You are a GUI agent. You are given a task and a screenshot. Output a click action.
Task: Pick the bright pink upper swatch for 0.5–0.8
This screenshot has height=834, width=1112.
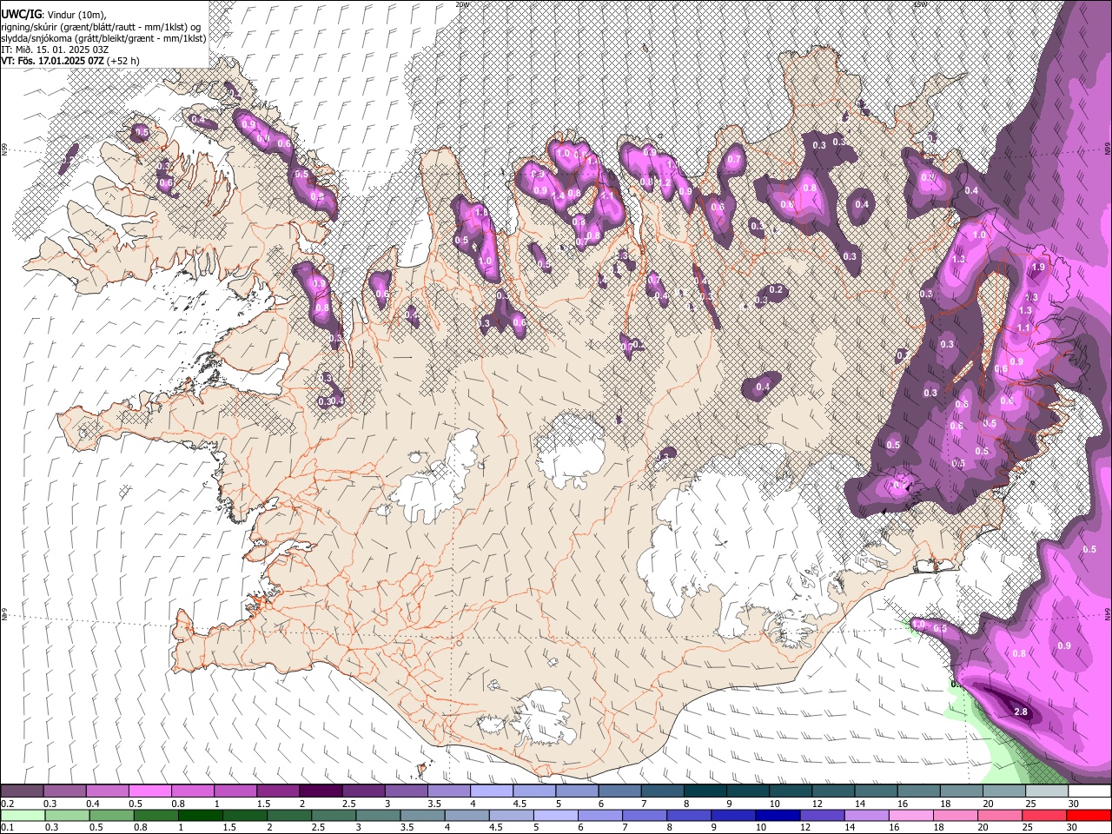point(150,791)
